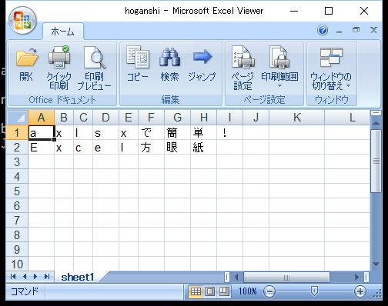This screenshot has width=388, height=306.
Task: Open Excel Viewer help question icon
Action: (x=323, y=31)
